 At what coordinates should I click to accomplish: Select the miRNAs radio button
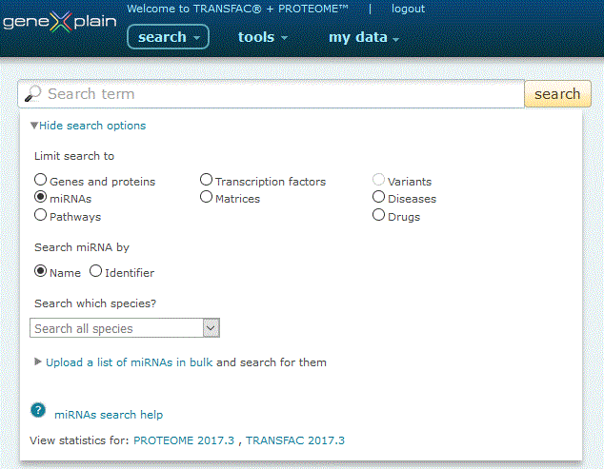click(x=40, y=197)
